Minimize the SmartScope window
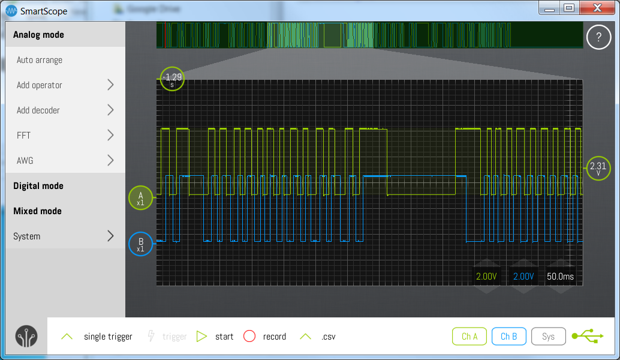This screenshot has width=620, height=360. (549, 8)
